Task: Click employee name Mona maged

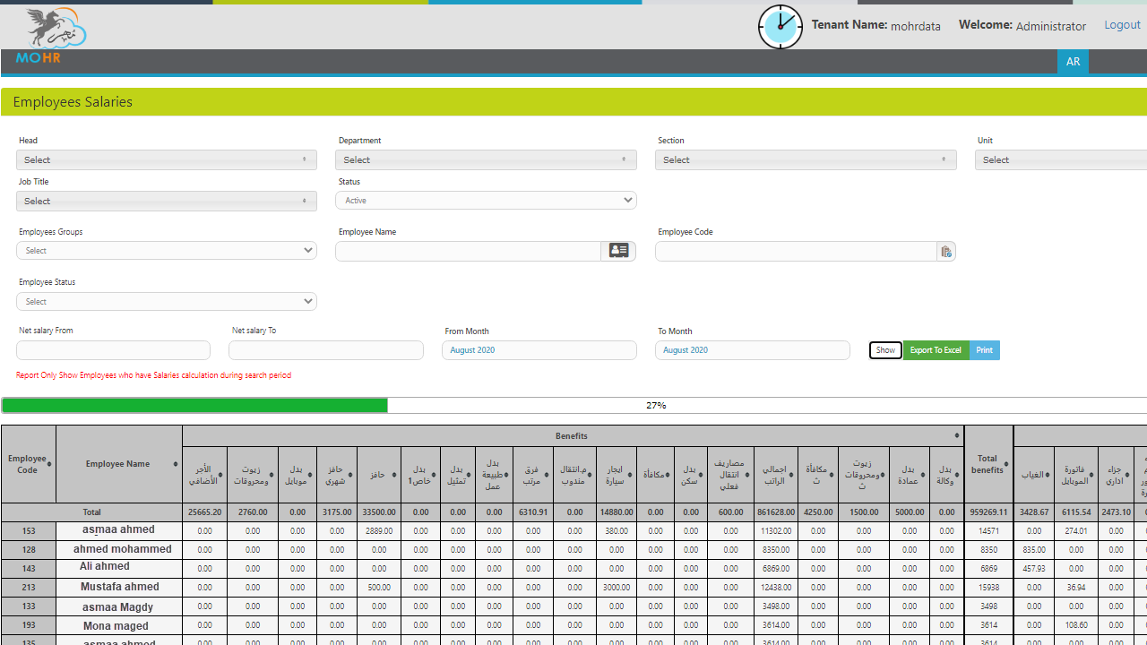Action: tap(116, 625)
